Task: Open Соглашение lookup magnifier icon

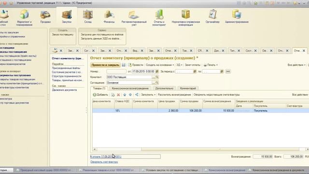Action: pyautogui.click(x=157, y=83)
